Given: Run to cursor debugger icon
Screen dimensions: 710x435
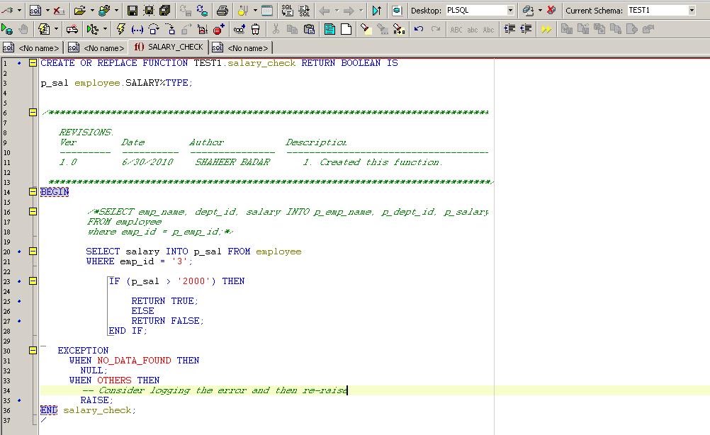Looking at the screenshot, I should tap(203, 29).
